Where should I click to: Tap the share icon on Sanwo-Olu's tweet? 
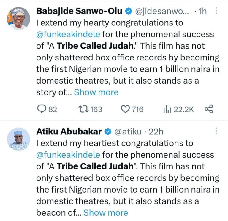click(x=209, y=109)
